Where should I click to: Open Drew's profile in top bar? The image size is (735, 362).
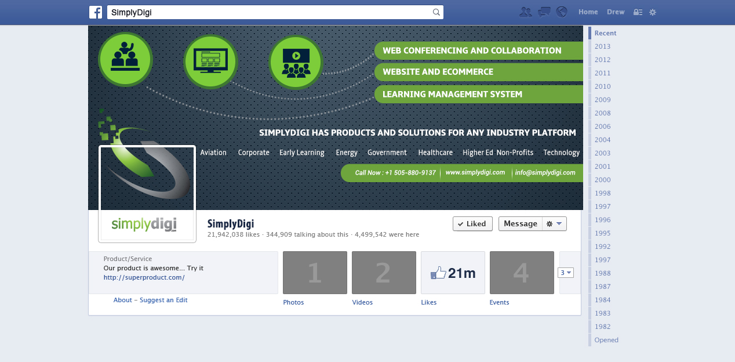pyautogui.click(x=616, y=12)
